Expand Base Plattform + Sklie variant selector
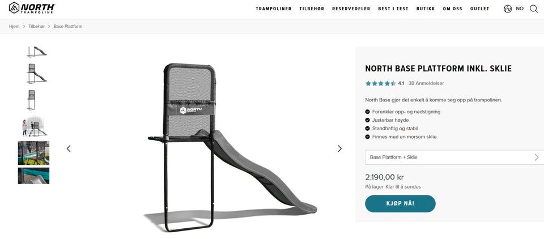The width and height of the screenshot is (544, 239). pos(454,157)
